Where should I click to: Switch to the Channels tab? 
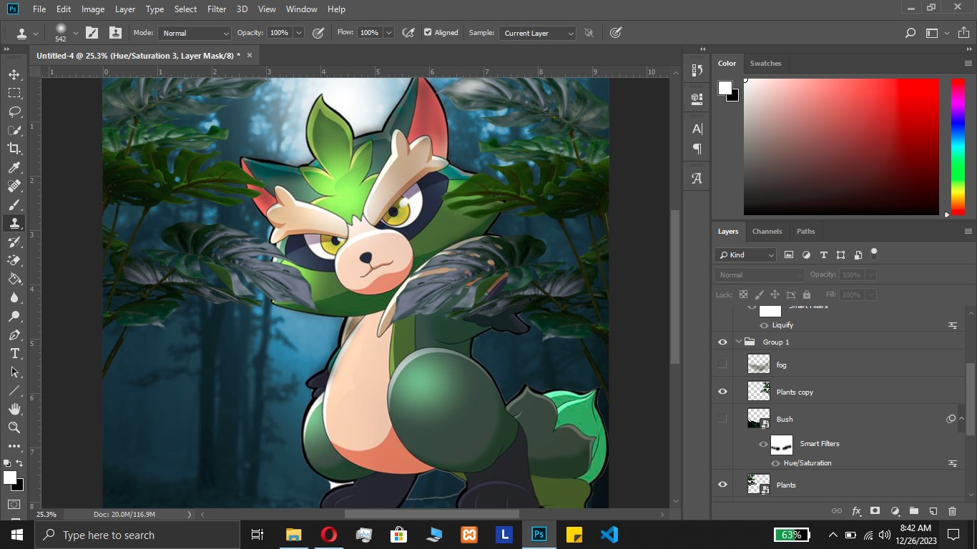tap(767, 231)
